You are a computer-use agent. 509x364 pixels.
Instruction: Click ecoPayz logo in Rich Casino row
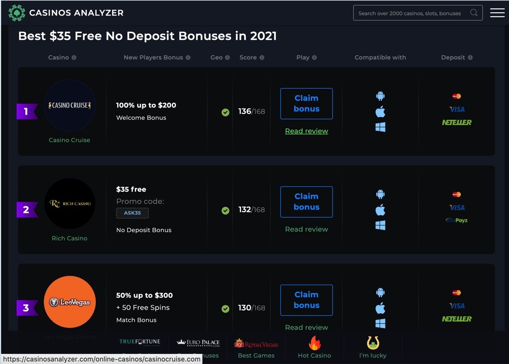(x=456, y=220)
